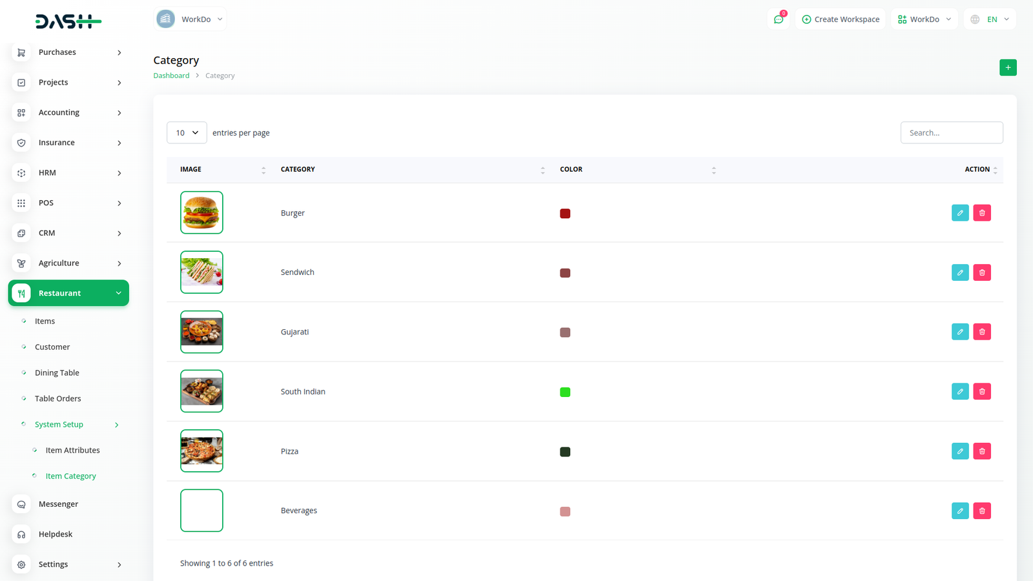This screenshot has width=1033, height=581.
Task: Open the entries per page dropdown
Action: [187, 132]
